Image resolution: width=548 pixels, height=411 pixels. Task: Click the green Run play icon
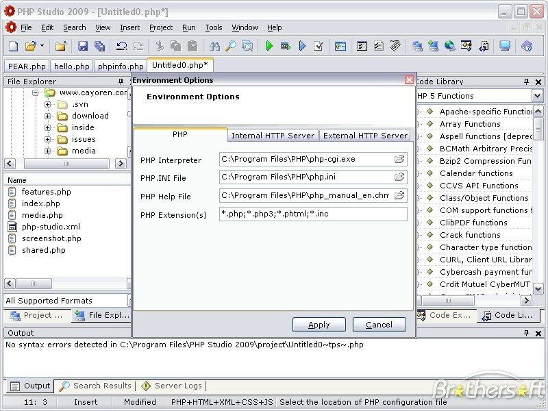tap(269, 46)
